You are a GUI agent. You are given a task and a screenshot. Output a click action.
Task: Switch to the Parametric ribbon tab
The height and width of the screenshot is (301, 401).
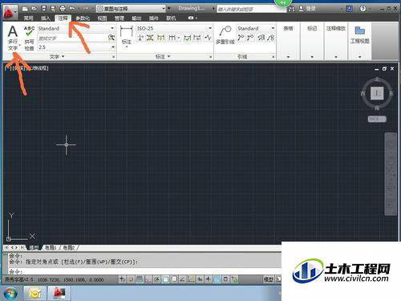(83, 18)
